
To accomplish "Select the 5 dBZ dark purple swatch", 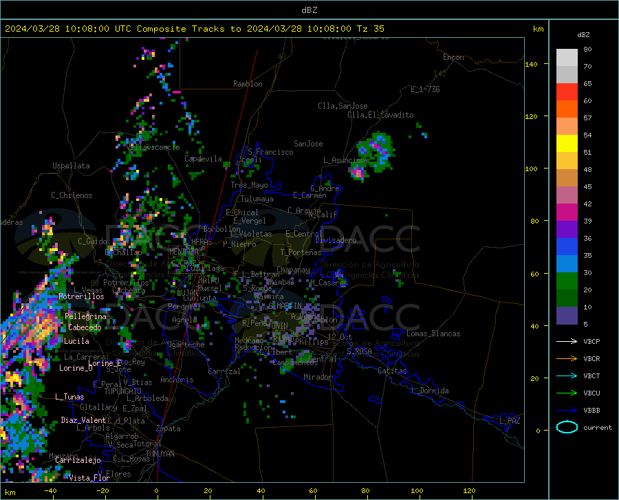I will pyautogui.click(x=567, y=316).
